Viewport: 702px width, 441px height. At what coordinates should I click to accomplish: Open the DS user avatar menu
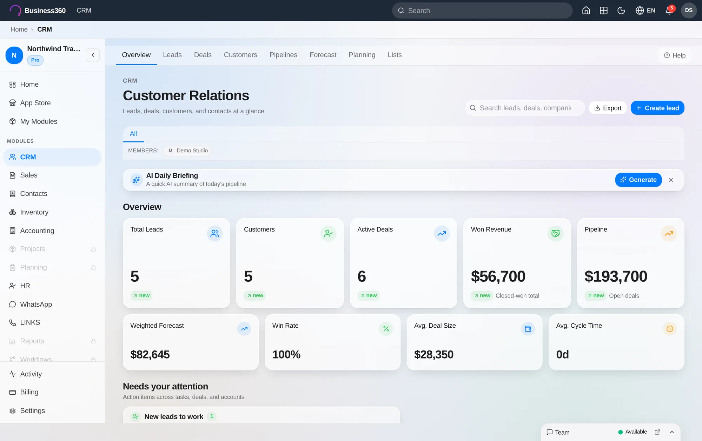point(689,11)
